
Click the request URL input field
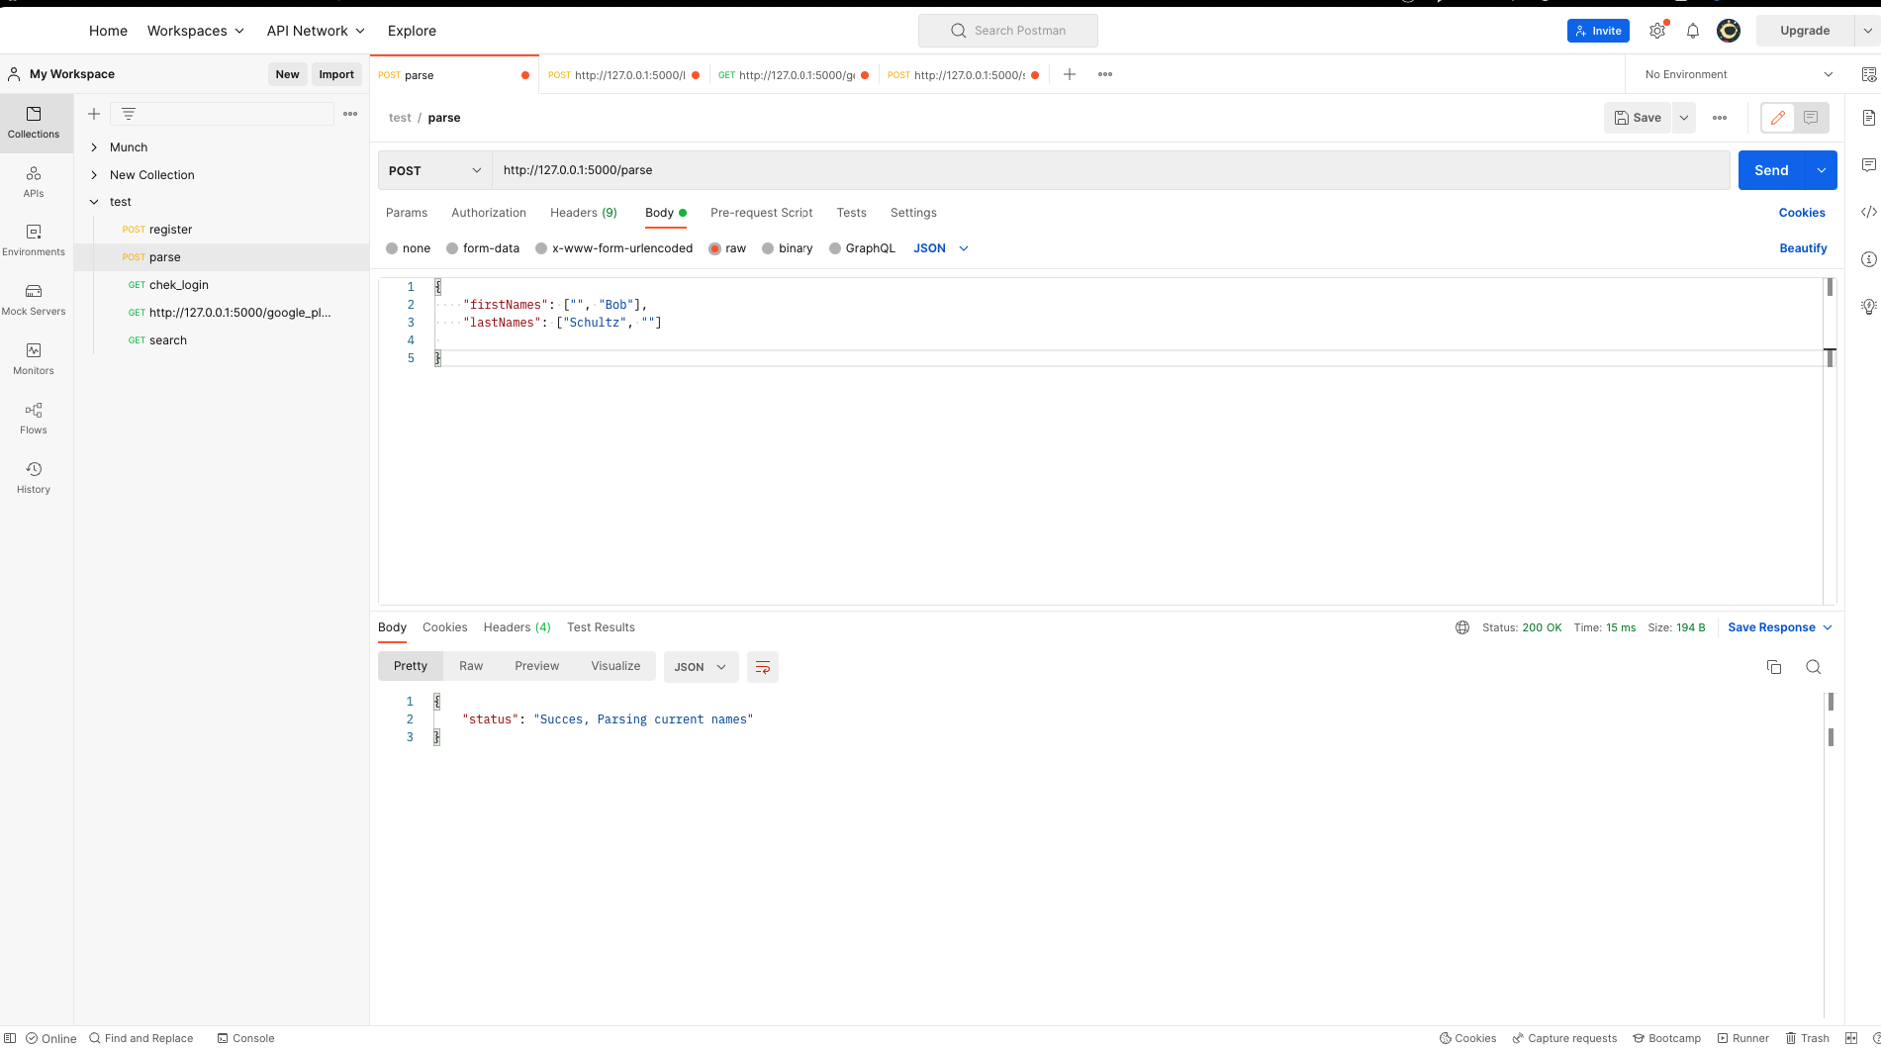click(x=1108, y=170)
